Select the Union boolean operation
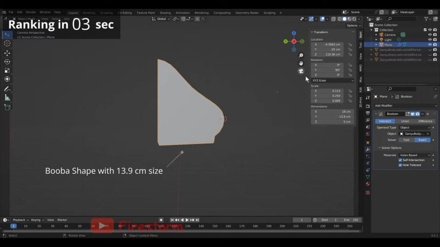This screenshot has height=247, width=440. click(x=405, y=121)
